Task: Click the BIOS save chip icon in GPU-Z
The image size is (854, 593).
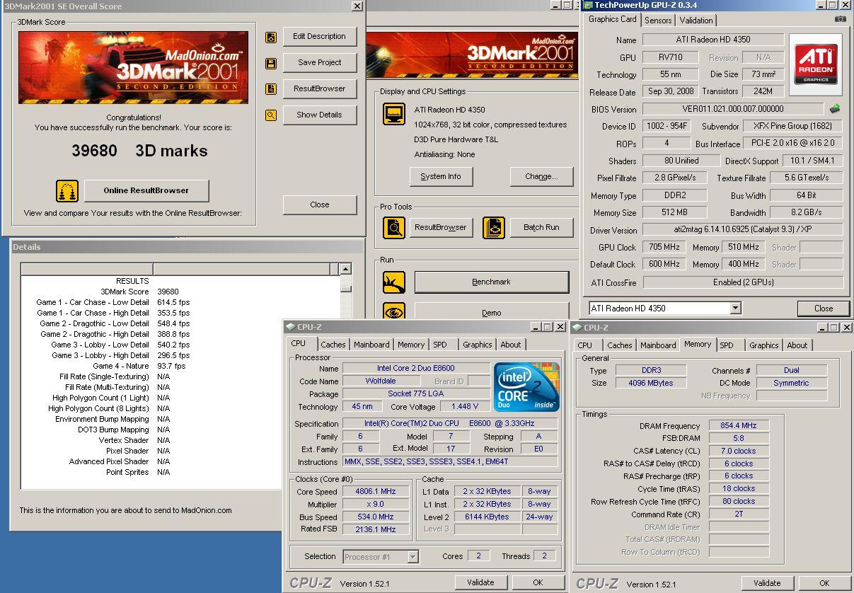Action: (835, 109)
